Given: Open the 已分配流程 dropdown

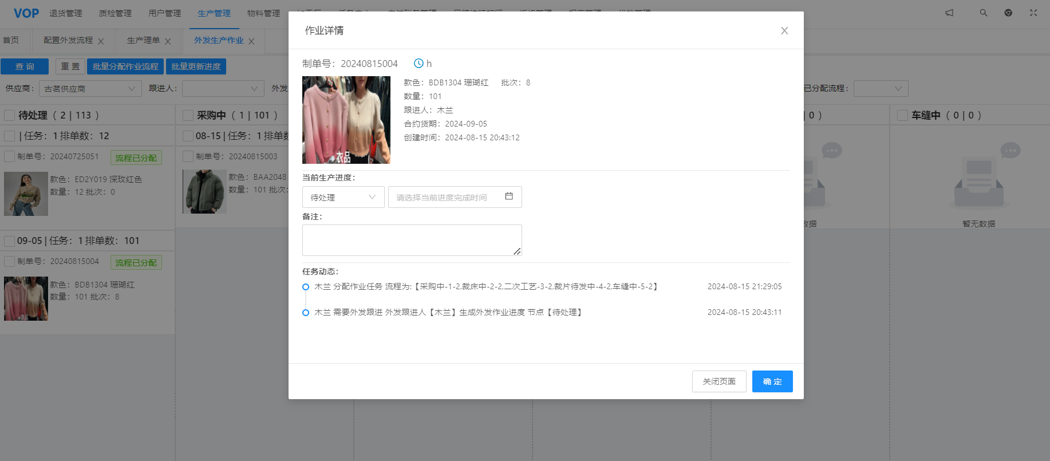Looking at the screenshot, I should (881, 89).
